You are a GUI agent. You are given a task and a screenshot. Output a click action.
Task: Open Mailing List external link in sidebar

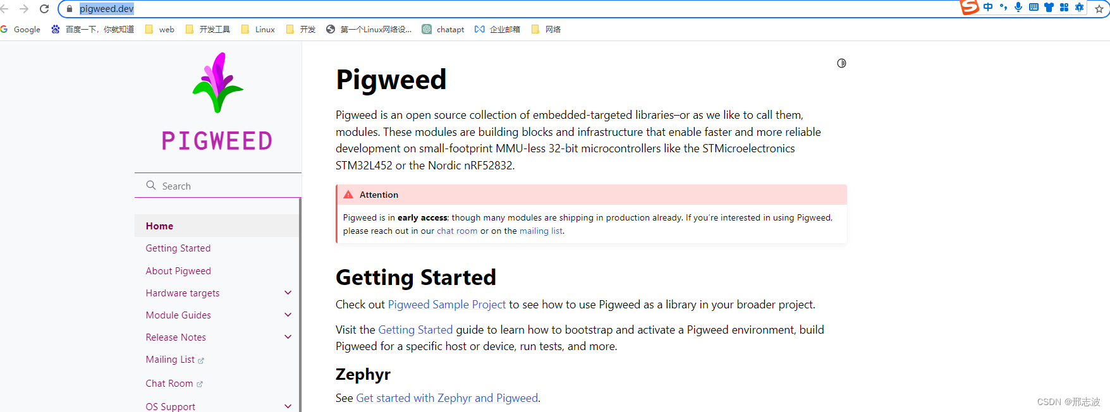(174, 360)
